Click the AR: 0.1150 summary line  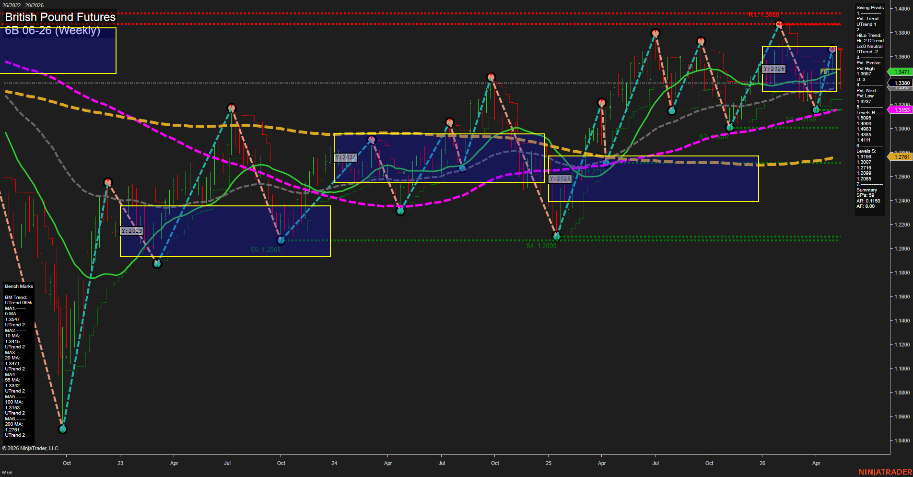(868, 201)
